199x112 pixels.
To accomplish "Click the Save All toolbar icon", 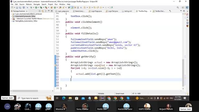I will pos(20,7).
